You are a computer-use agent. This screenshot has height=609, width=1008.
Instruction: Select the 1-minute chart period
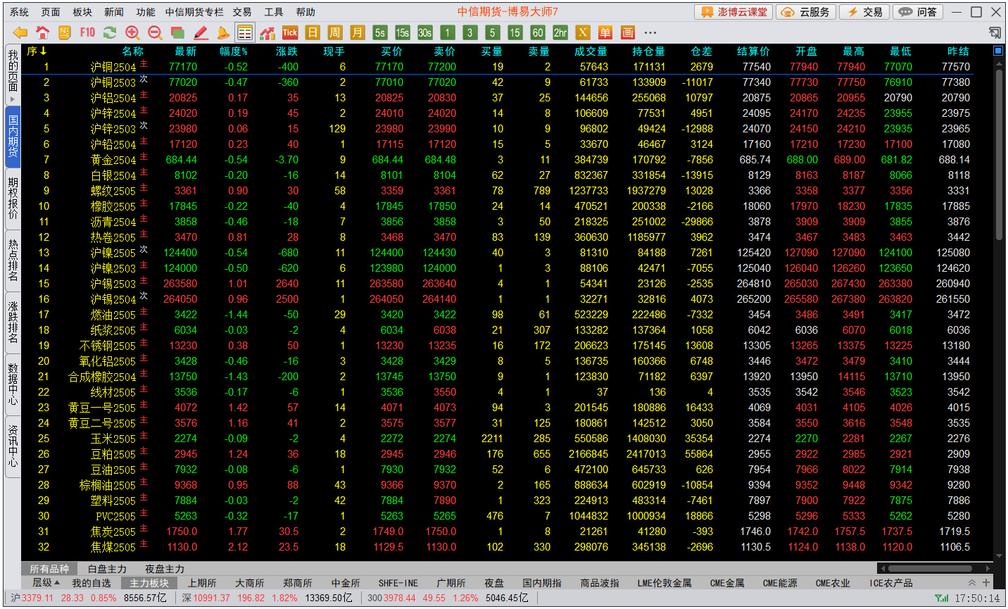448,32
